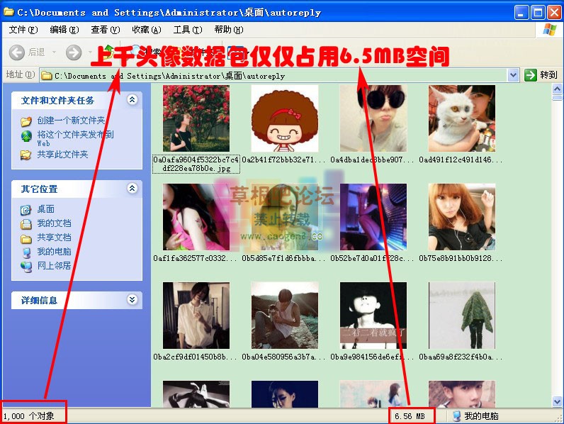
Task: Click 创建一个新文件夹 link
Action: pos(72,121)
